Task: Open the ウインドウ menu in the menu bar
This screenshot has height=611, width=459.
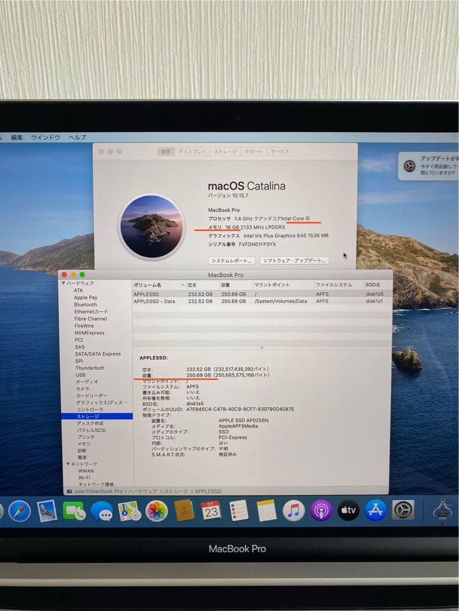Action: [45, 137]
